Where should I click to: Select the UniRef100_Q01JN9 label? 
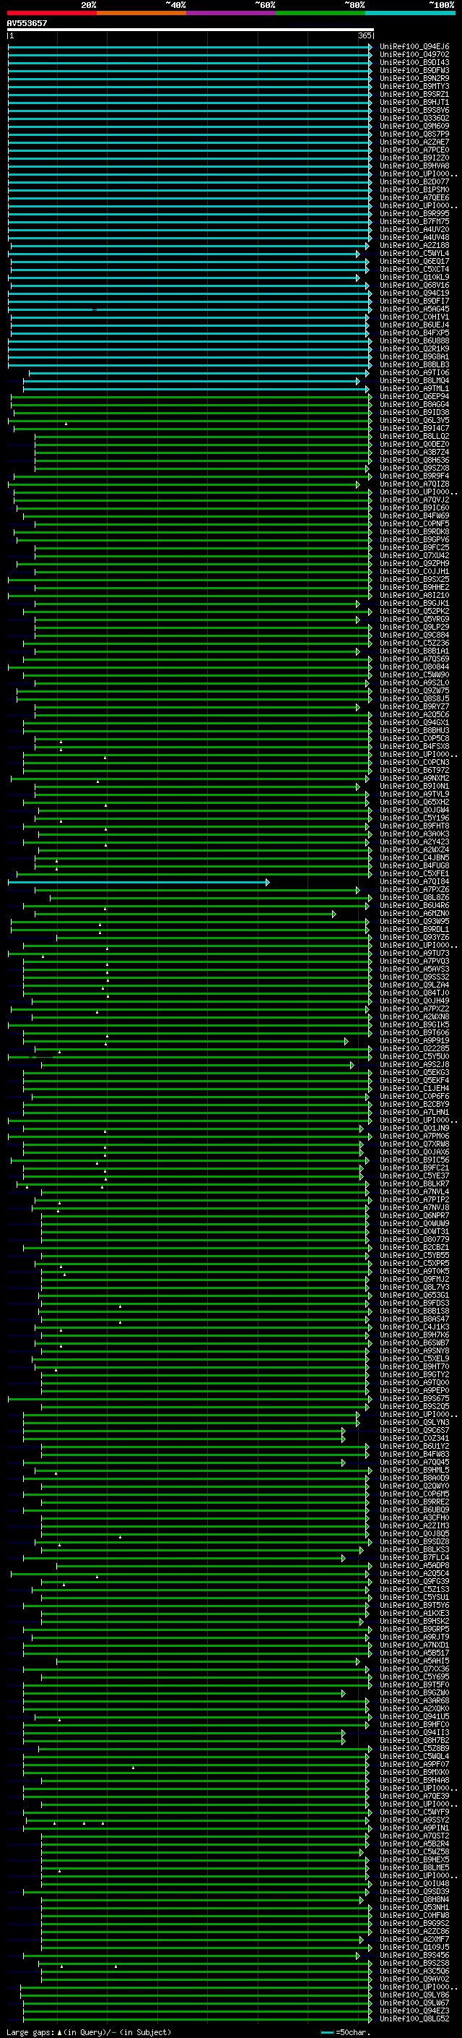pyautogui.click(x=414, y=1129)
